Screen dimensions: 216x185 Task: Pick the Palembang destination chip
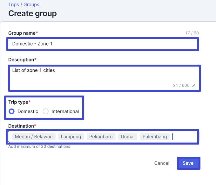coord(155,137)
